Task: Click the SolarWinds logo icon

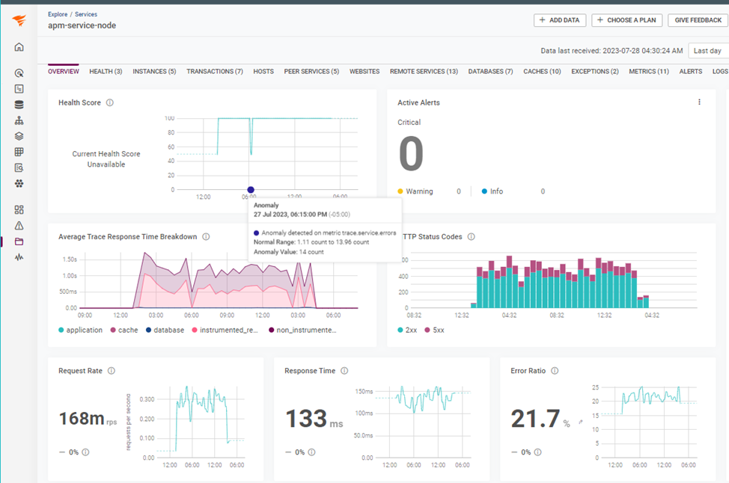Action: pos(19,20)
